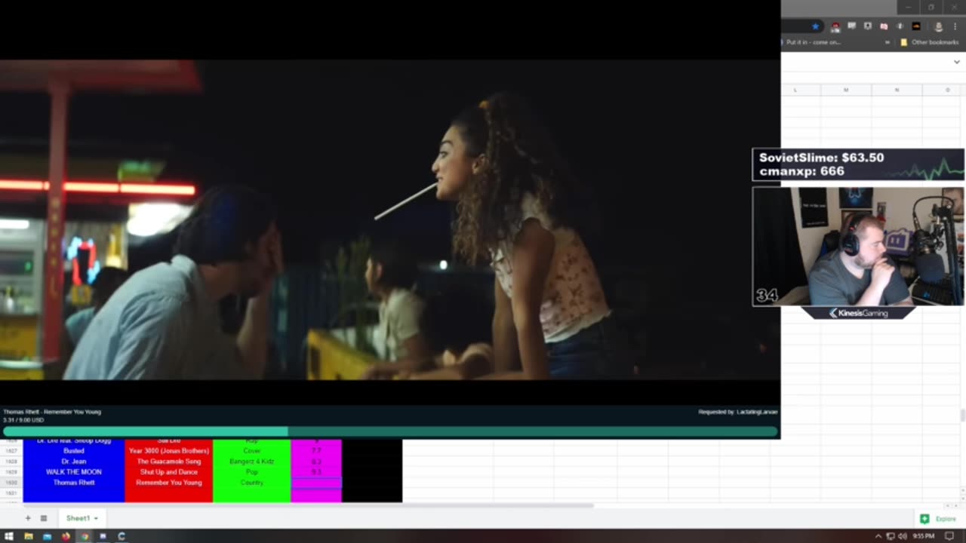Click the black and orange extension icon
The height and width of the screenshot is (543, 966).
[916, 26]
